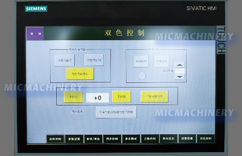Viewport: 242px width, 156px height.
Task: Open the 同步控制 tab
Action: [112, 139]
